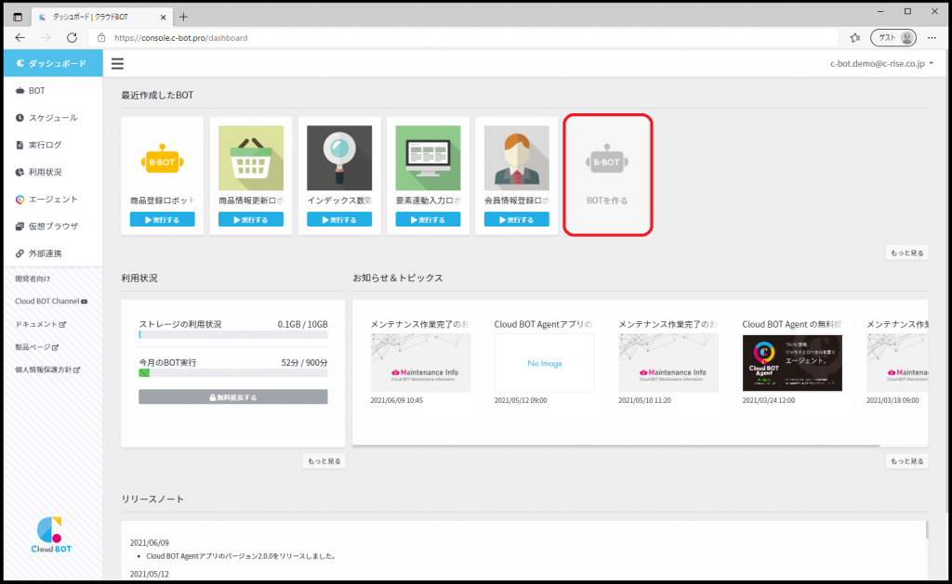Click the monitor icon of 要素連動入力ロボ
The width and height of the screenshot is (952, 584).
tap(428, 158)
